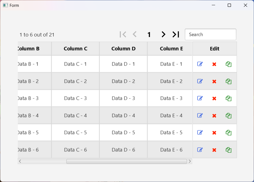Image resolution: width=254 pixels, height=182 pixels.
Task: Jump to the first page
Action: (123, 34)
